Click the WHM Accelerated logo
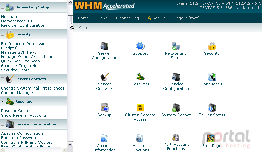 (104, 6)
